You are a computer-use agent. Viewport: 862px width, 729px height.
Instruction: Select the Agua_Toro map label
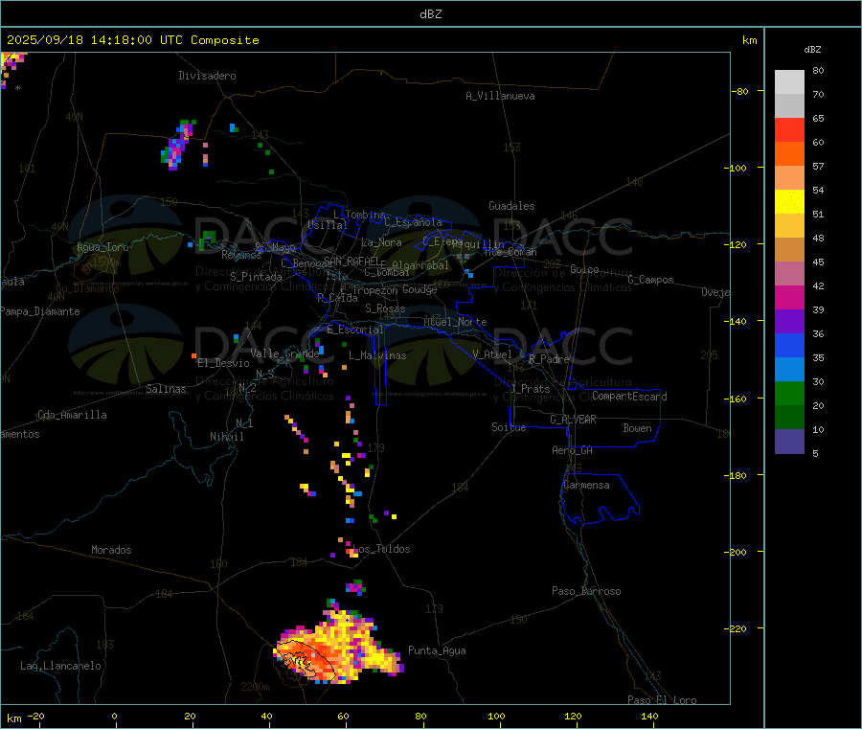(102, 247)
